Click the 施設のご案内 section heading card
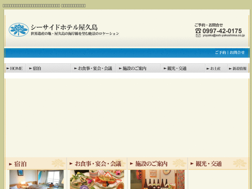Viewport: 252px width, 189px height. (157, 164)
